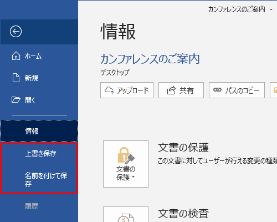277x222 pixels.
Task: Open the ホーム backstage page
Action: pos(39,56)
